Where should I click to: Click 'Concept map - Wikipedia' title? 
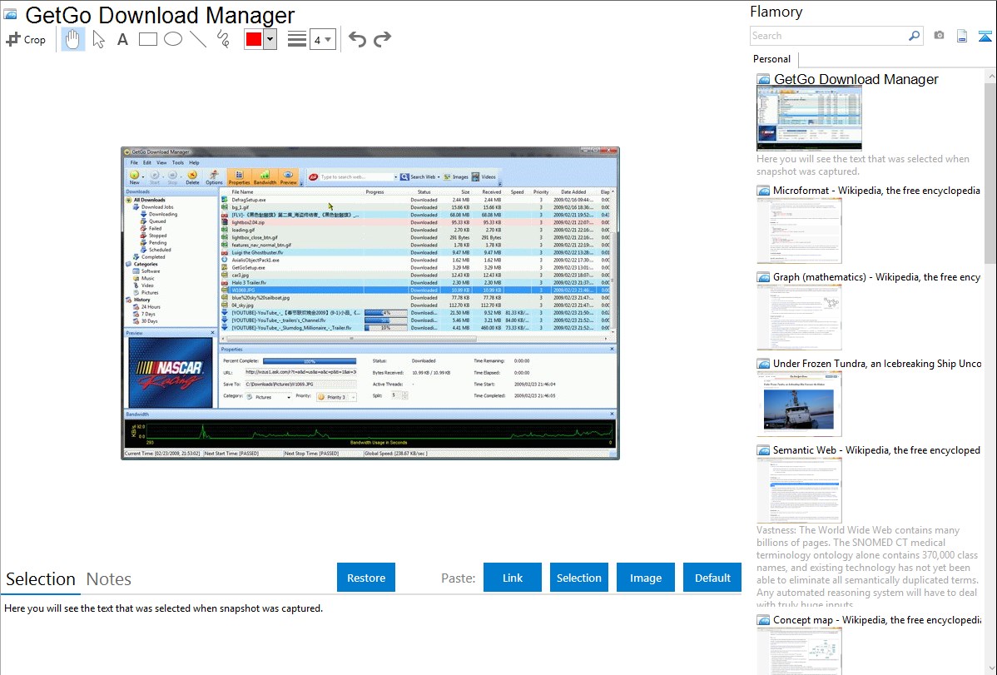pos(876,620)
